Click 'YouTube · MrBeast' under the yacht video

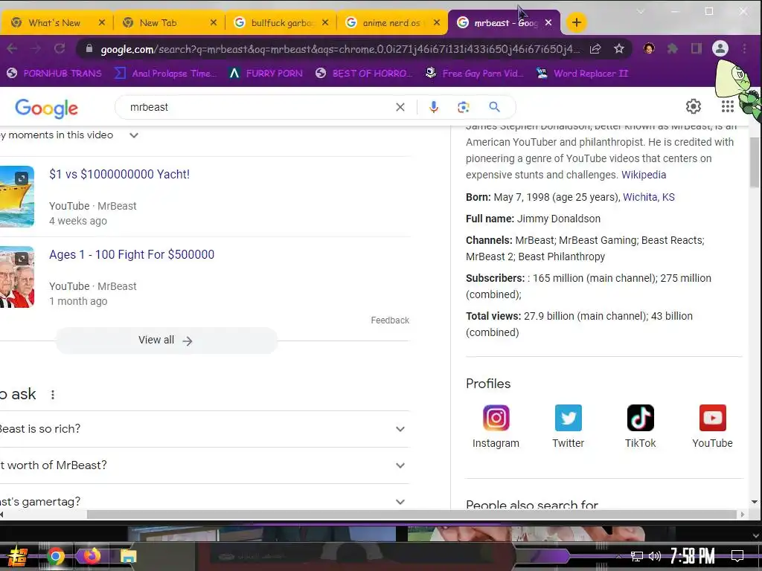point(92,206)
